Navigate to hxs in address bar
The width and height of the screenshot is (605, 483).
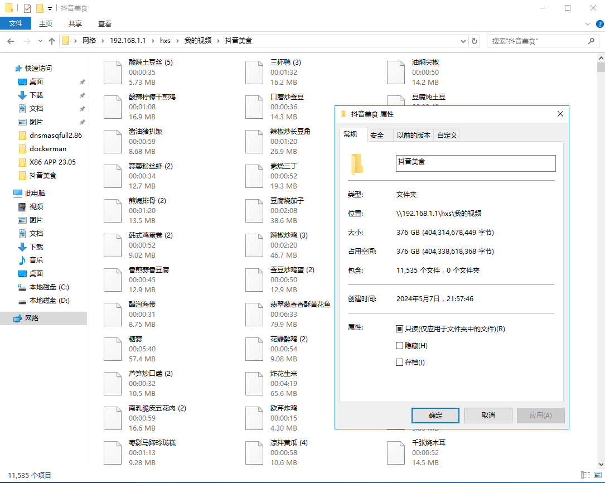coord(165,41)
